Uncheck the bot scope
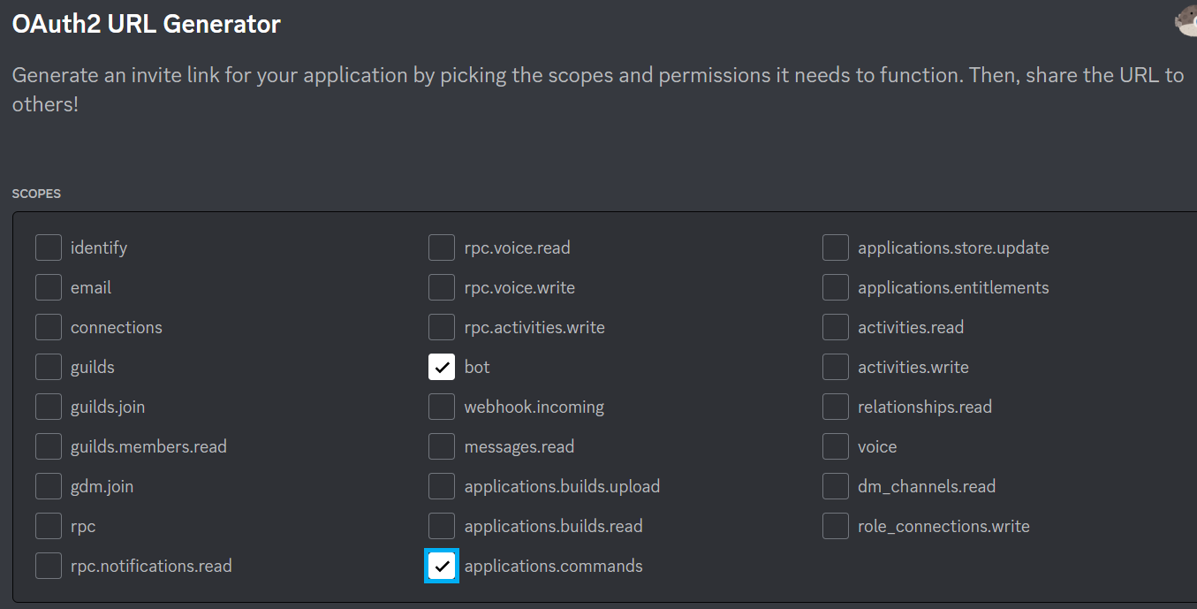The width and height of the screenshot is (1197, 609). tap(442, 367)
